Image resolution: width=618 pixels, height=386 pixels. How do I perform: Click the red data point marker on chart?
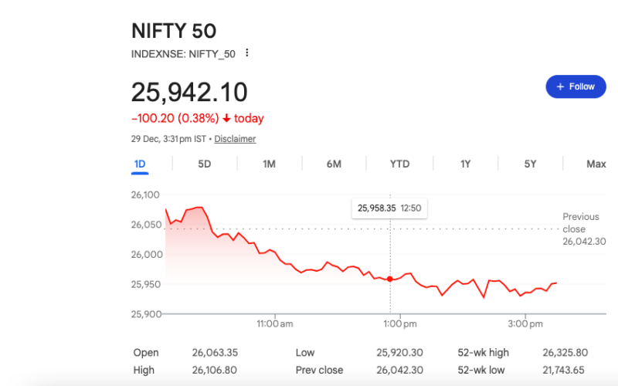(x=390, y=279)
